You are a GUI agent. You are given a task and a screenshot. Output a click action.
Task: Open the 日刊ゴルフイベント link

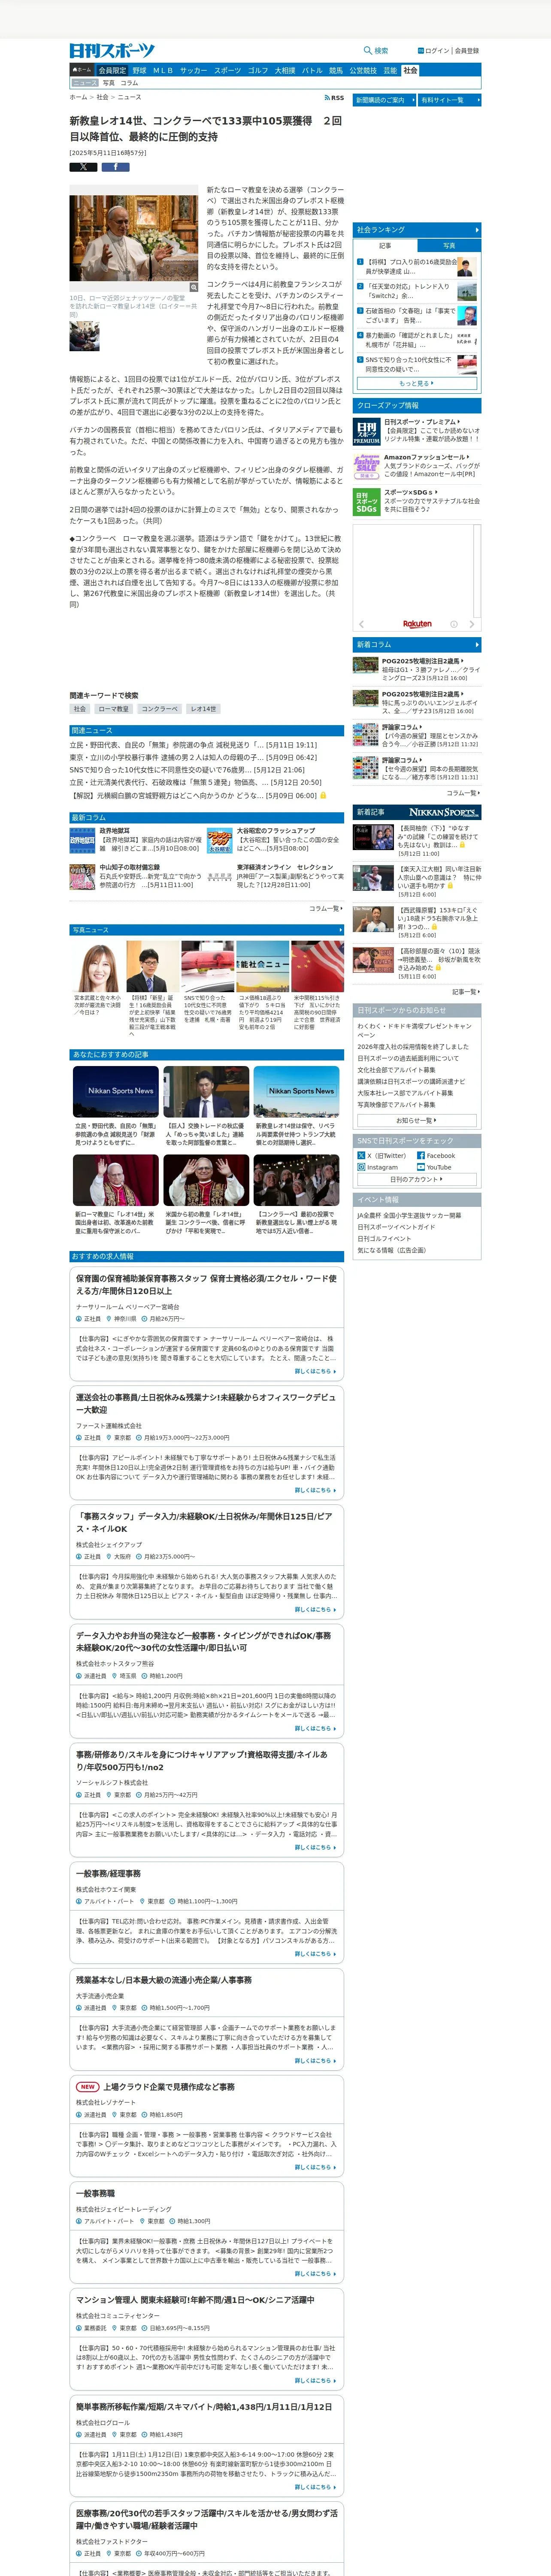coord(384,1238)
